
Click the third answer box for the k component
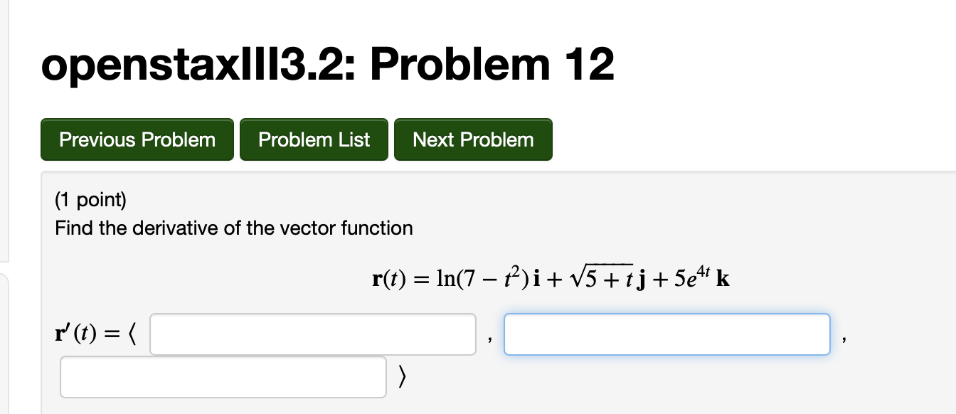click(x=223, y=376)
